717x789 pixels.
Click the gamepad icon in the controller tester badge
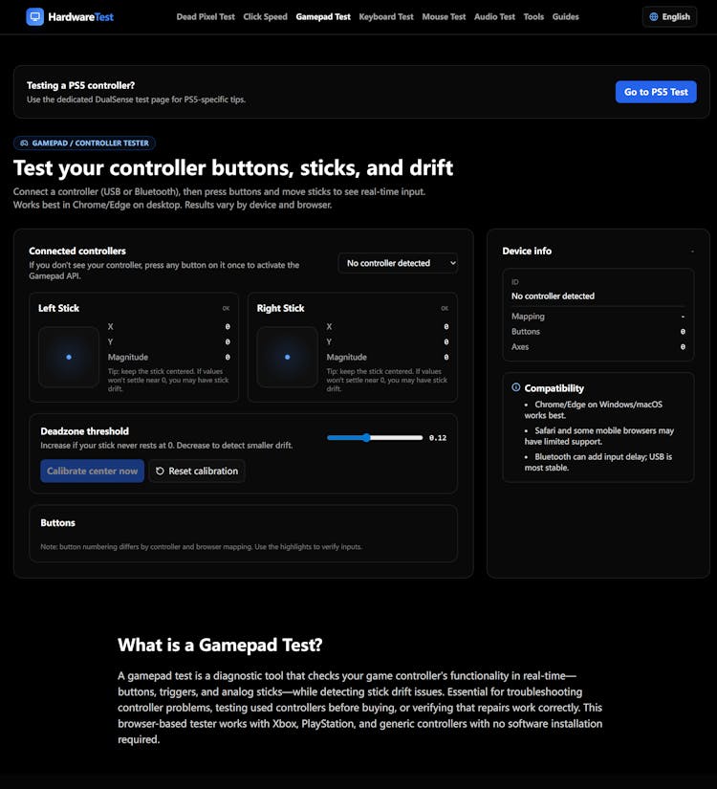[x=24, y=142]
